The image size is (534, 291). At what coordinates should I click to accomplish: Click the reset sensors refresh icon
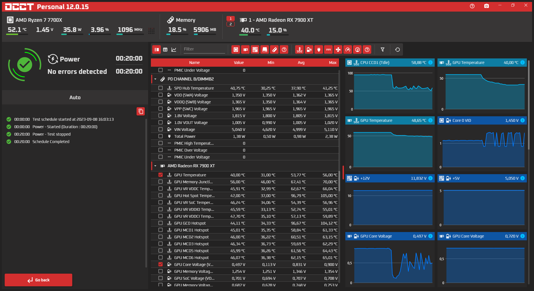(397, 50)
